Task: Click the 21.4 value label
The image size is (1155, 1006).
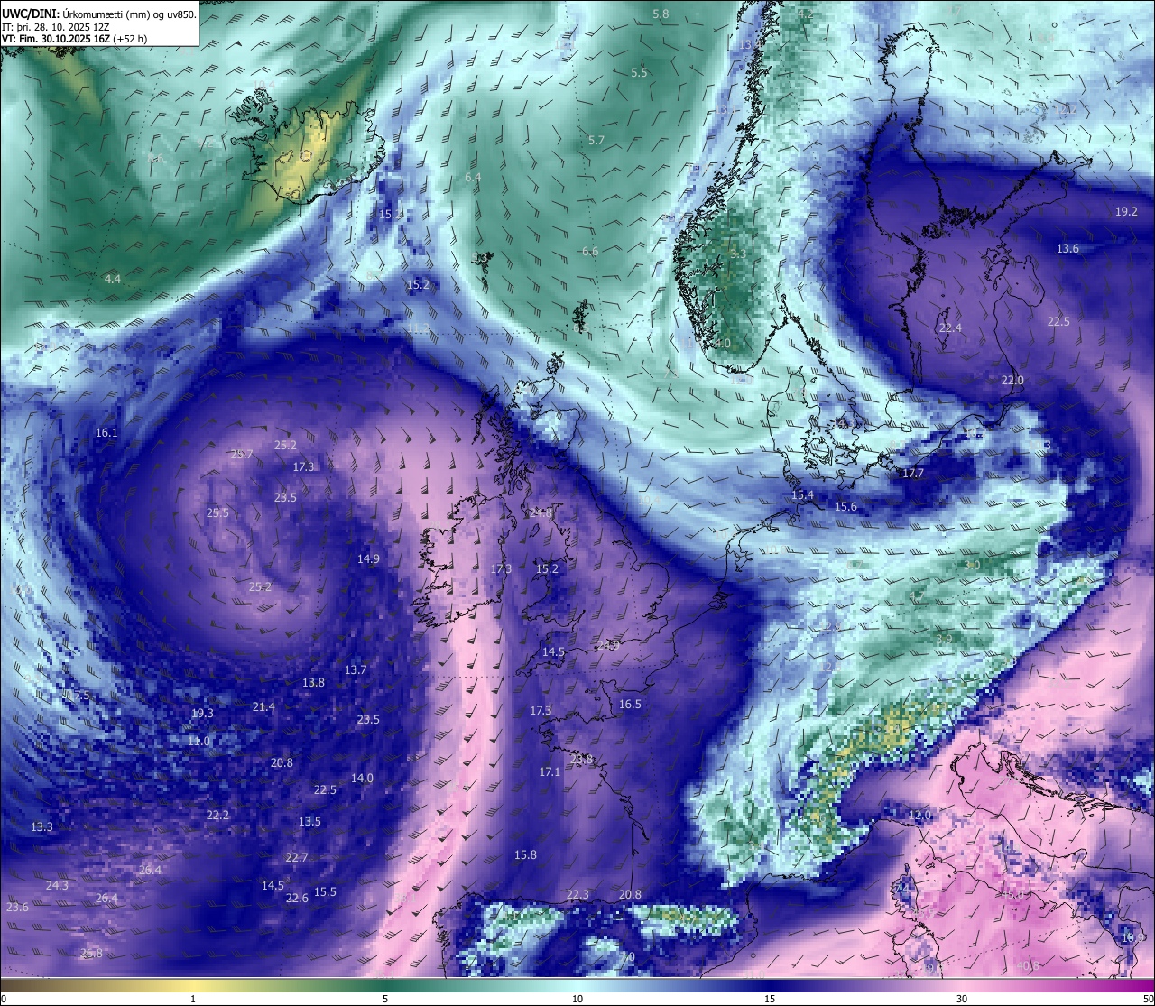Action: pos(263,707)
